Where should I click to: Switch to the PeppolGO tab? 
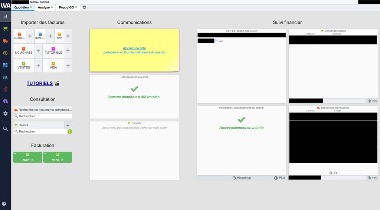(x=68, y=7)
